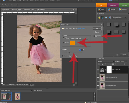Screen dimensions: 129x103
Task: Close the Photo Filter dialog
Action: pyautogui.click(x=102, y=25)
